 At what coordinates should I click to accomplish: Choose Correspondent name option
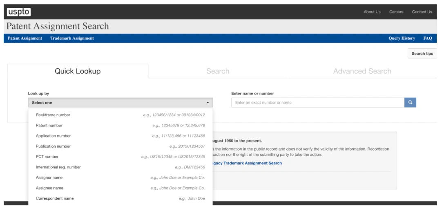[121, 198]
